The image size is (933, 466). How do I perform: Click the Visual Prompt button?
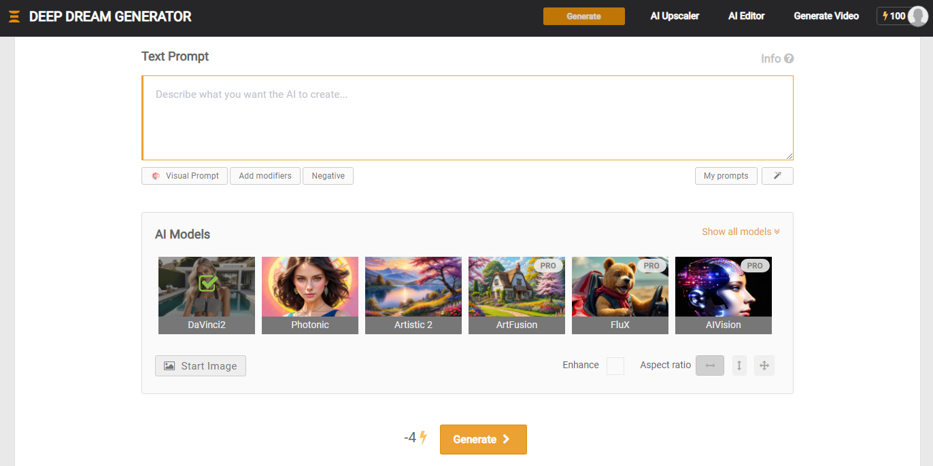(184, 176)
